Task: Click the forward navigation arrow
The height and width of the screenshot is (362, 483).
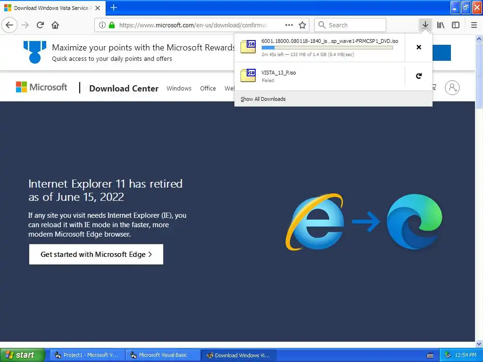Action: pos(25,25)
